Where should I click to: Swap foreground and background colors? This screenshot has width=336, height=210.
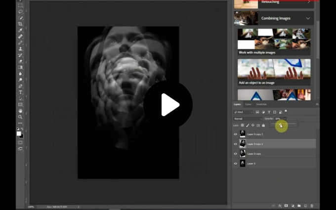[x=22, y=129]
